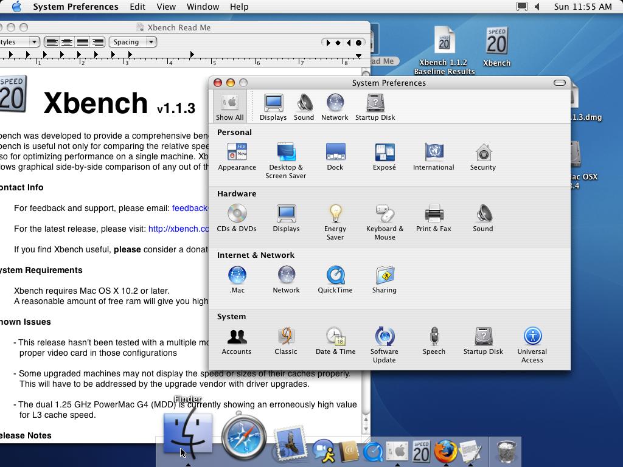Open the System Preferences application menu
The width and height of the screenshot is (623, 467).
click(x=75, y=7)
